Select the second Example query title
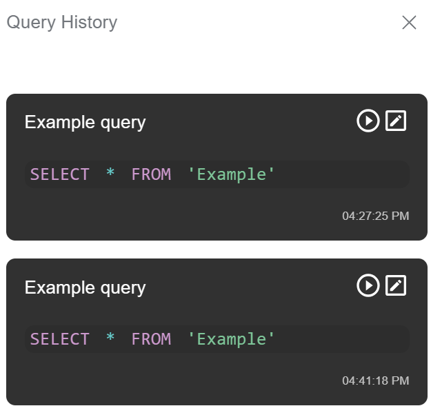431x406 pixels. coord(85,287)
